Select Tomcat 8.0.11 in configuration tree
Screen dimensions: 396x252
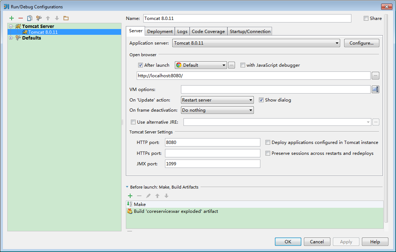64,32
